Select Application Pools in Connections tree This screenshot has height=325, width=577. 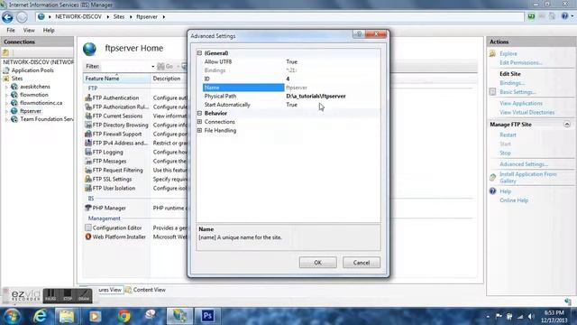coord(32,70)
